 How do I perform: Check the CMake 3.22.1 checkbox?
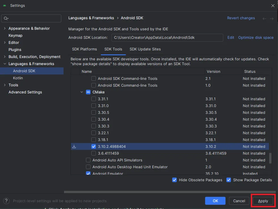point(93,133)
